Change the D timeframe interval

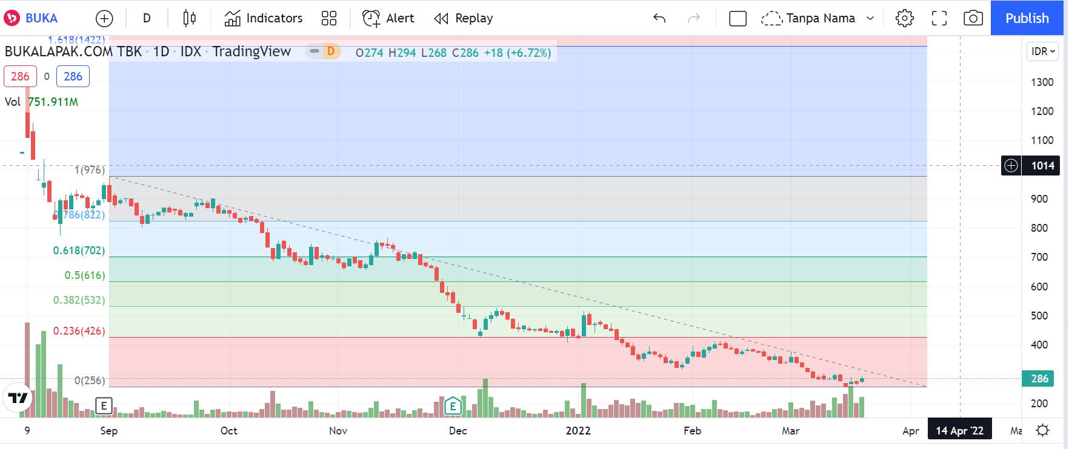pyautogui.click(x=147, y=19)
